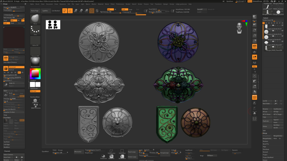The height and width of the screenshot is (161, 287).
Task: Expand the Boolean section
Action: point(265,141)
